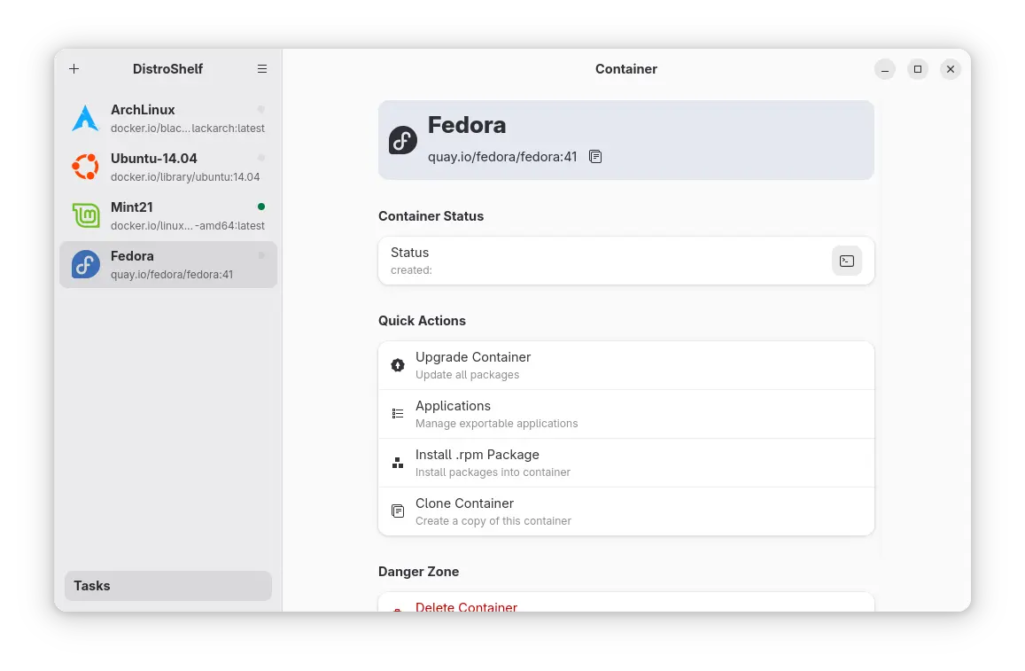Viewport: 1025px width, 671px height.
Task: Click Delete Container in Danger Zone
Action: pos(626,603)
